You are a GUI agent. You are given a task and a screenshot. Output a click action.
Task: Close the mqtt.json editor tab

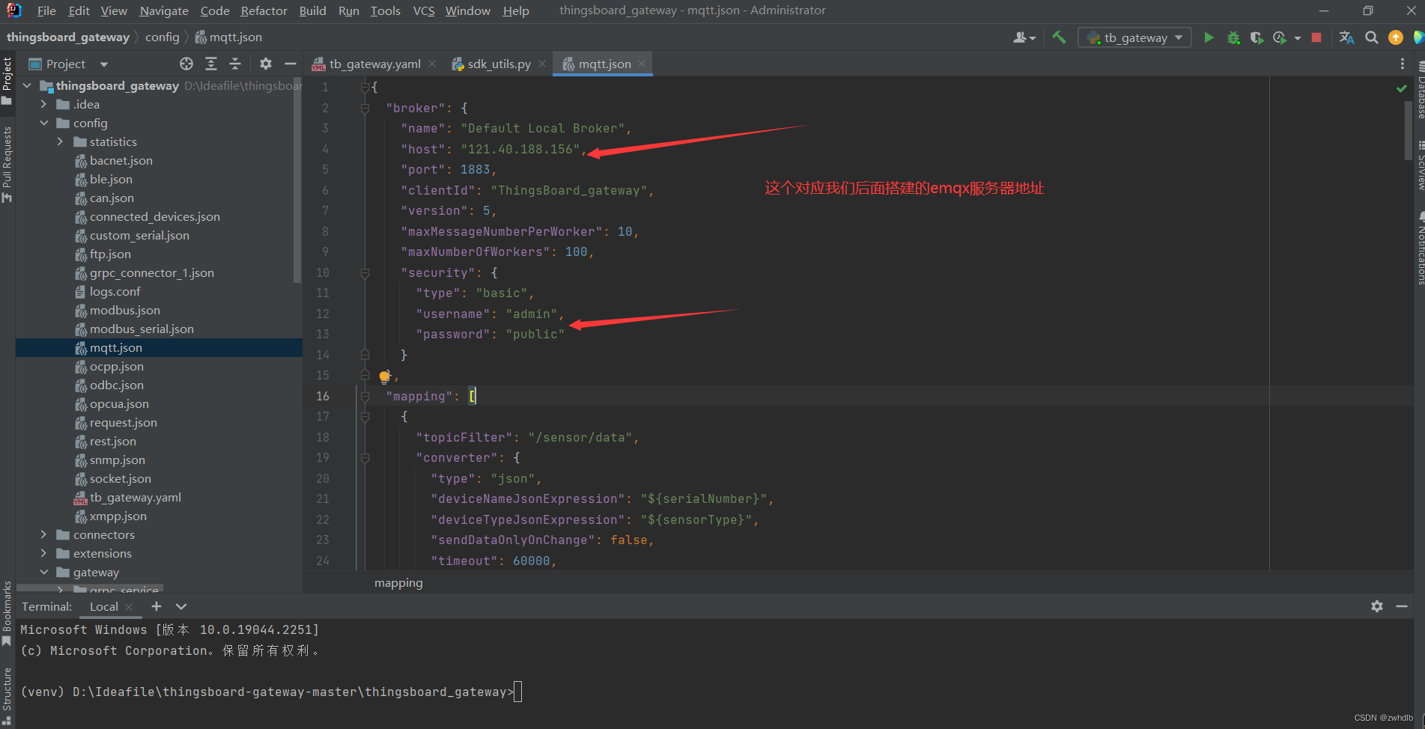tap(642, 64)
